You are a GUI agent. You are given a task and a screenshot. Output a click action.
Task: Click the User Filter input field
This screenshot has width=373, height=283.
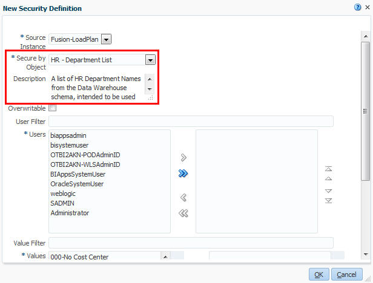(x=191, y=122)
